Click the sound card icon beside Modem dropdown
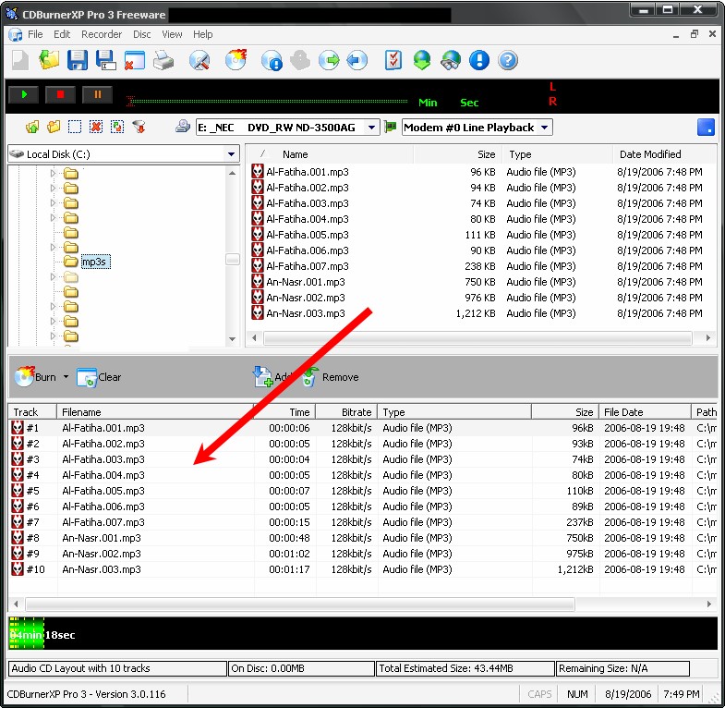The width and height of the screenshot is (725, 708). 391,127
